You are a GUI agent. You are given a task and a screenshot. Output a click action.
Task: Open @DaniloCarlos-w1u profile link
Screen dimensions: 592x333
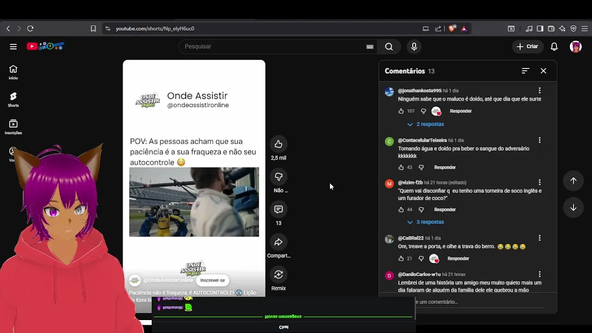[419, 274]
